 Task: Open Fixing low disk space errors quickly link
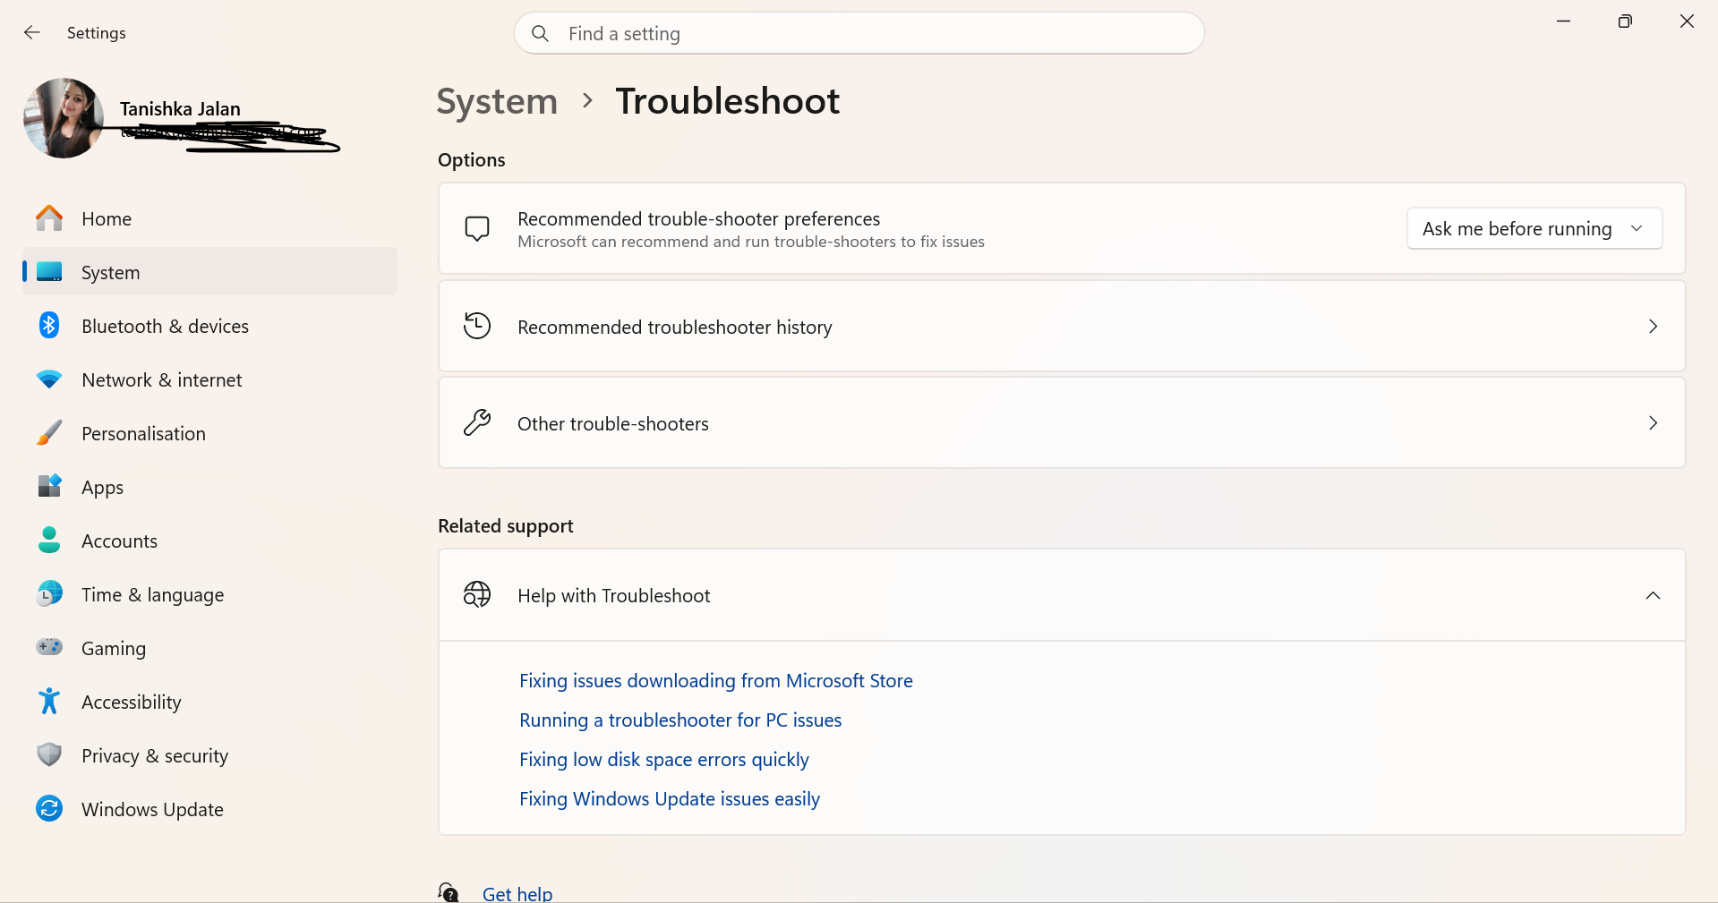pyautogui.click(x=664, y=760)
